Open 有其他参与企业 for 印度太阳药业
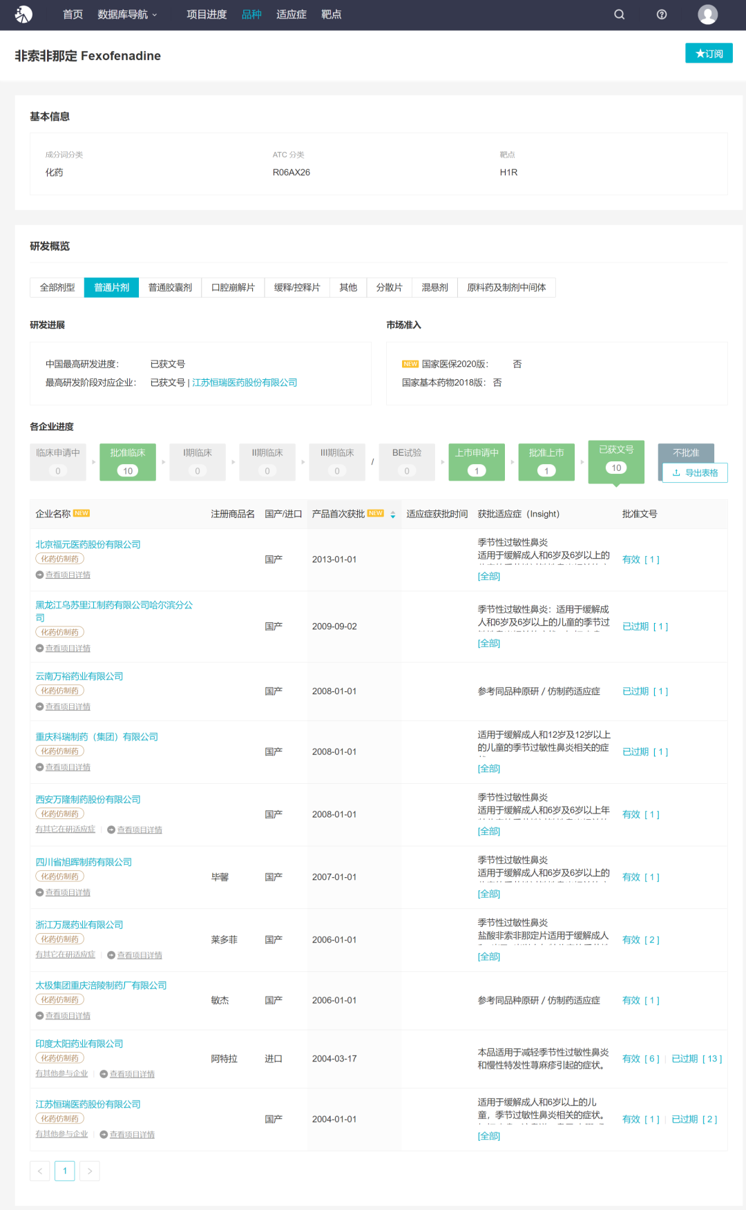 coord(62,1074)
